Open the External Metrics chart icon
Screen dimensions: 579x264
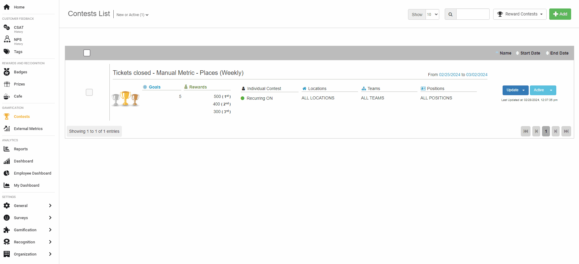coord(7,129)
